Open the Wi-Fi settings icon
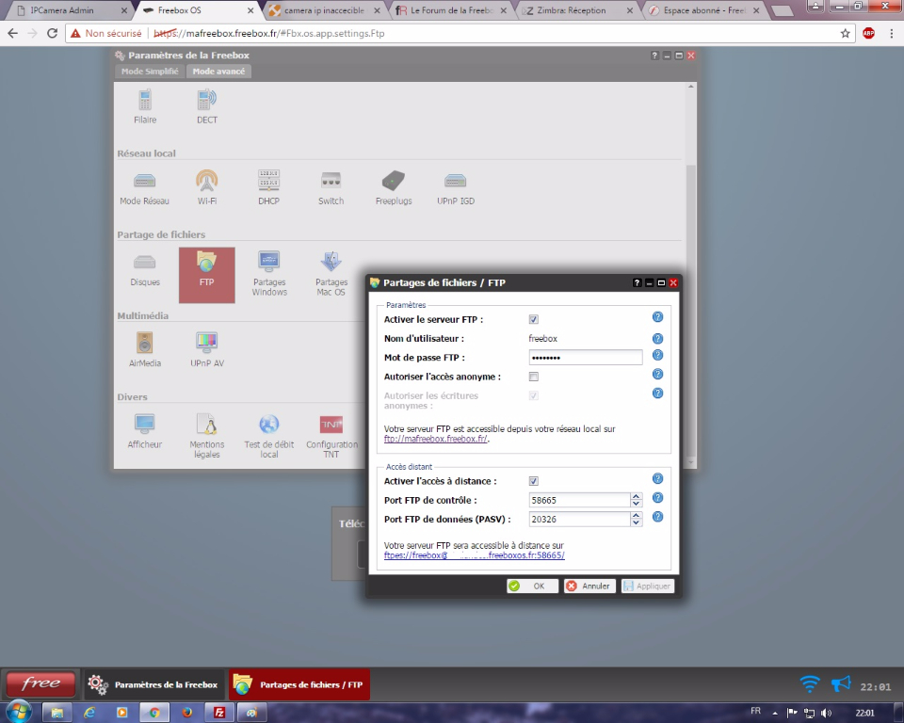The image size is (904, 723). [207, 188]
